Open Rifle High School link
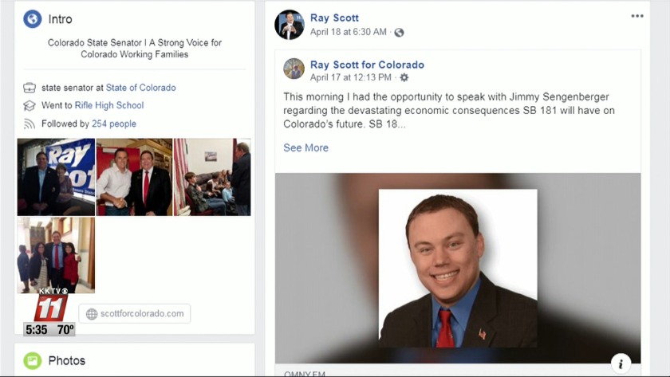 [x=109, y=105]
